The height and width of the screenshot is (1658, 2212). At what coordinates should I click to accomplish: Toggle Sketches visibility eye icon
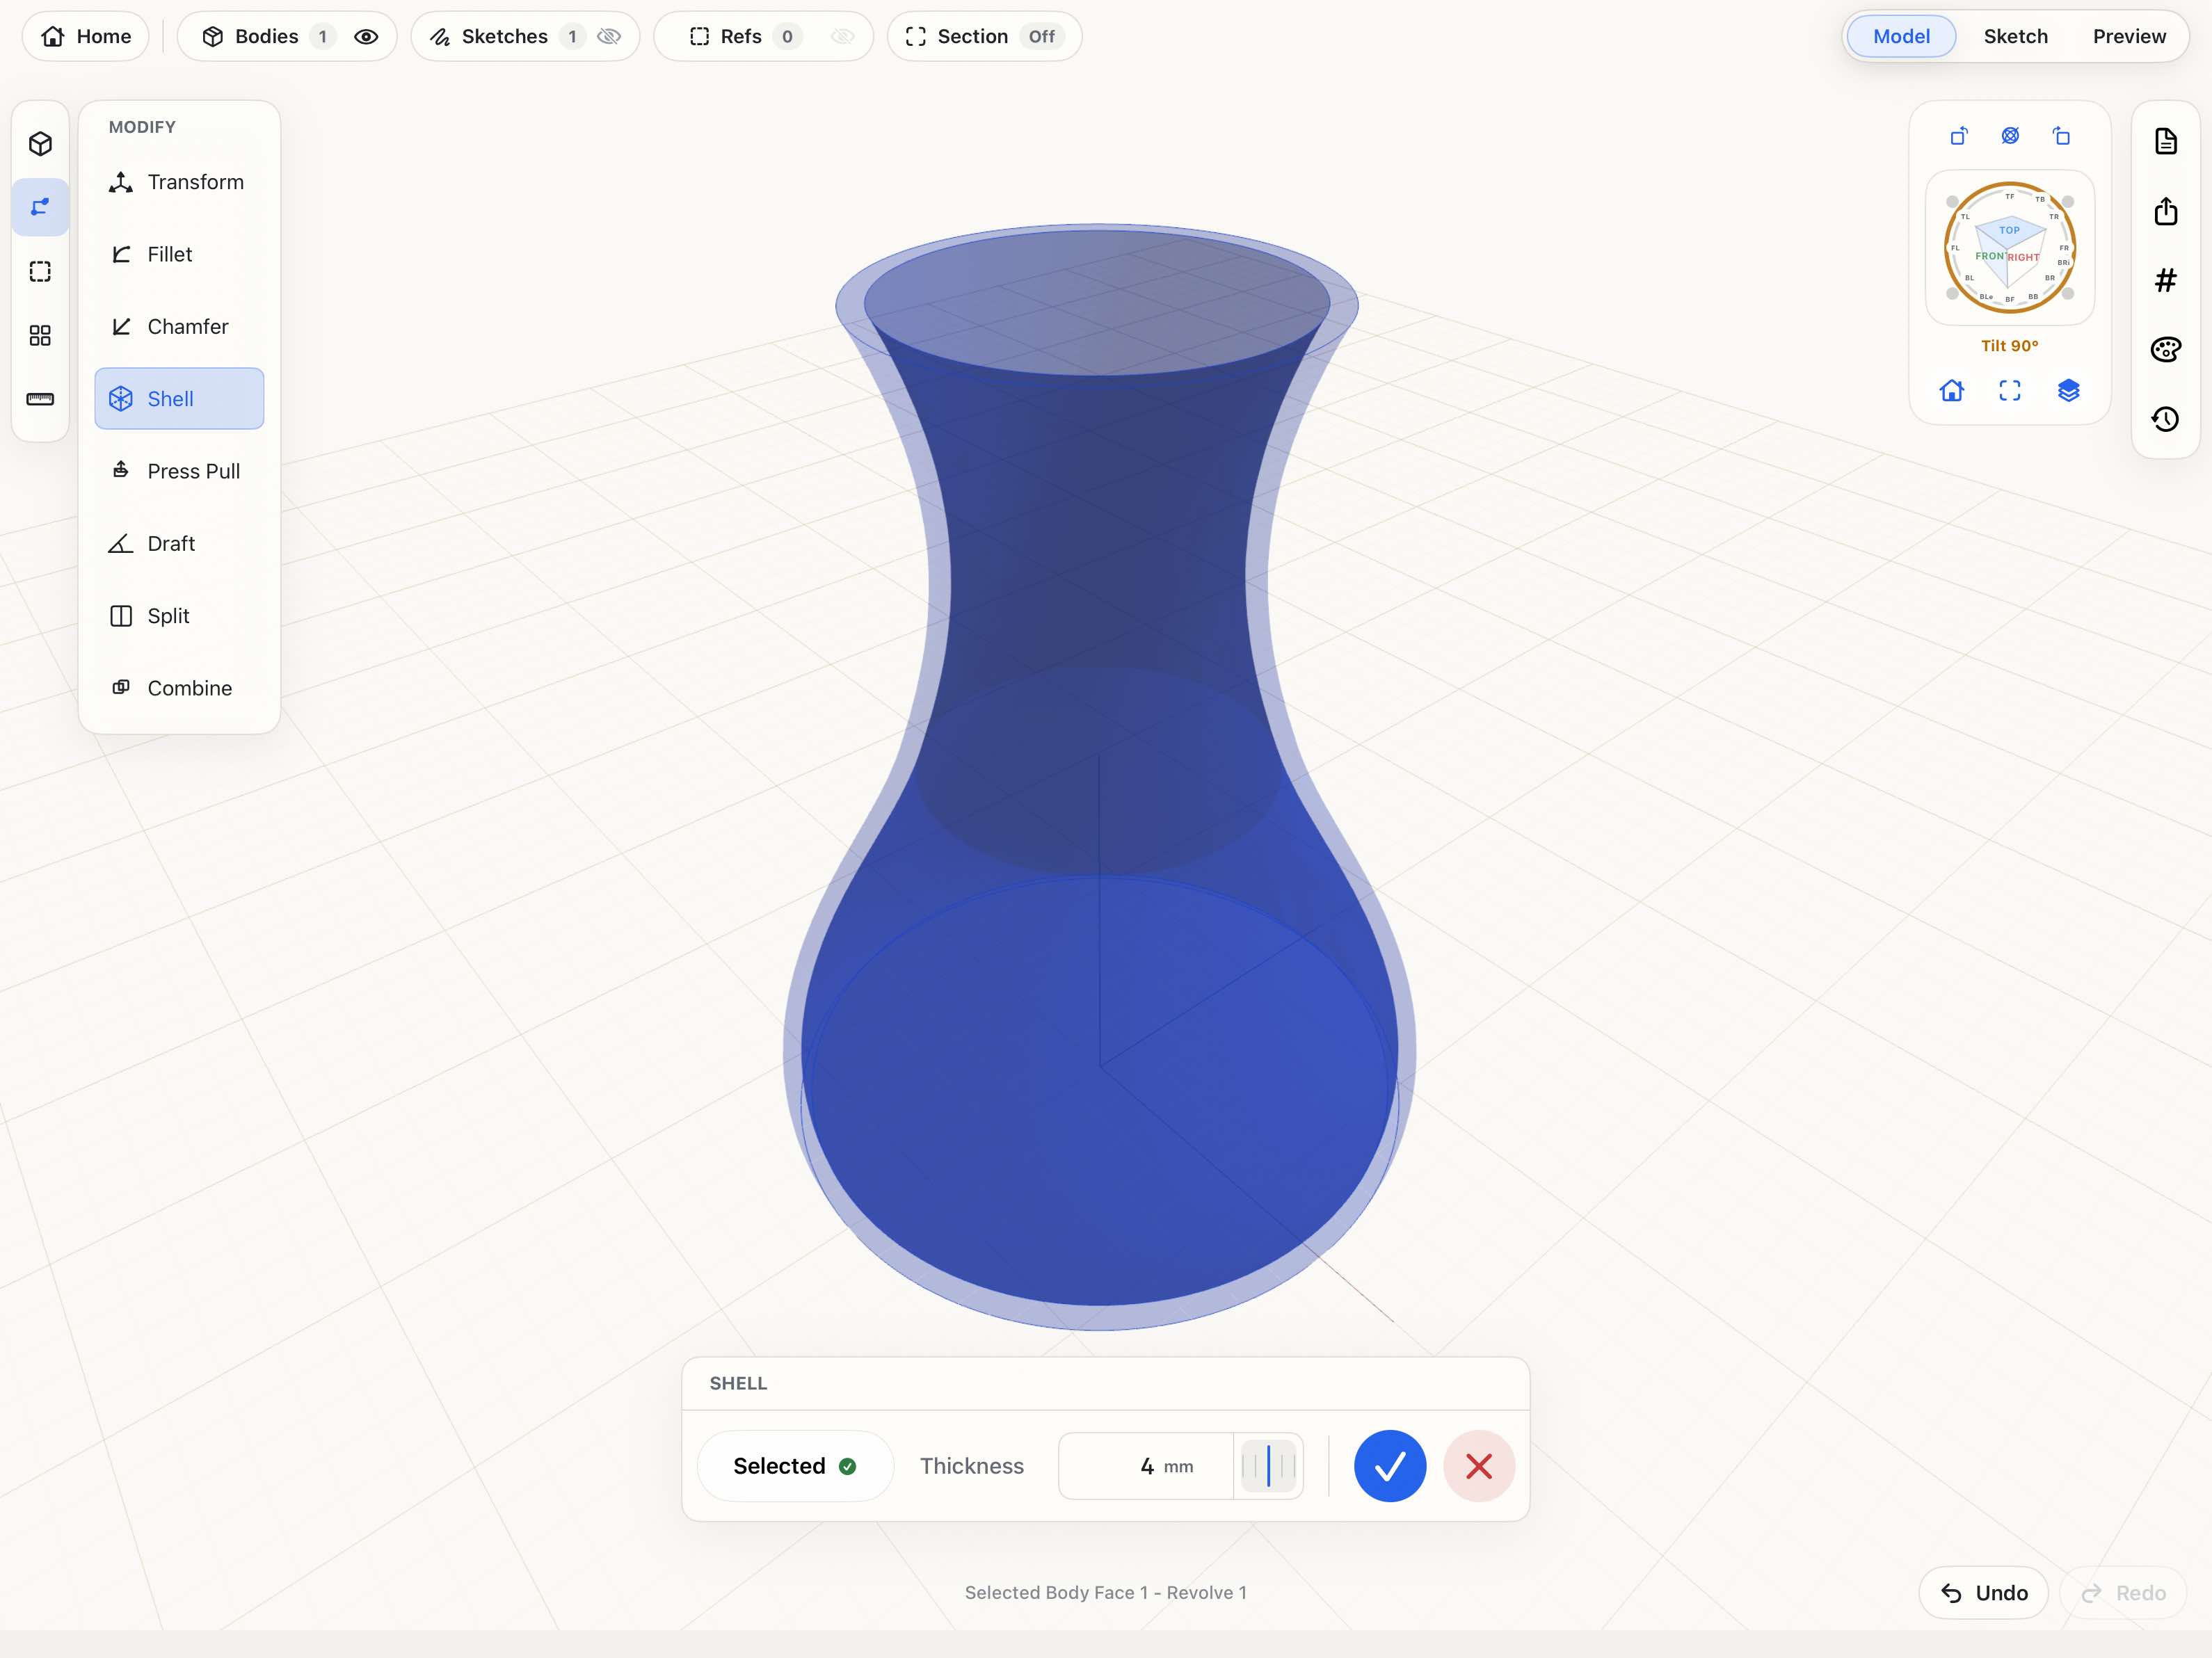[x=609, y=37]
